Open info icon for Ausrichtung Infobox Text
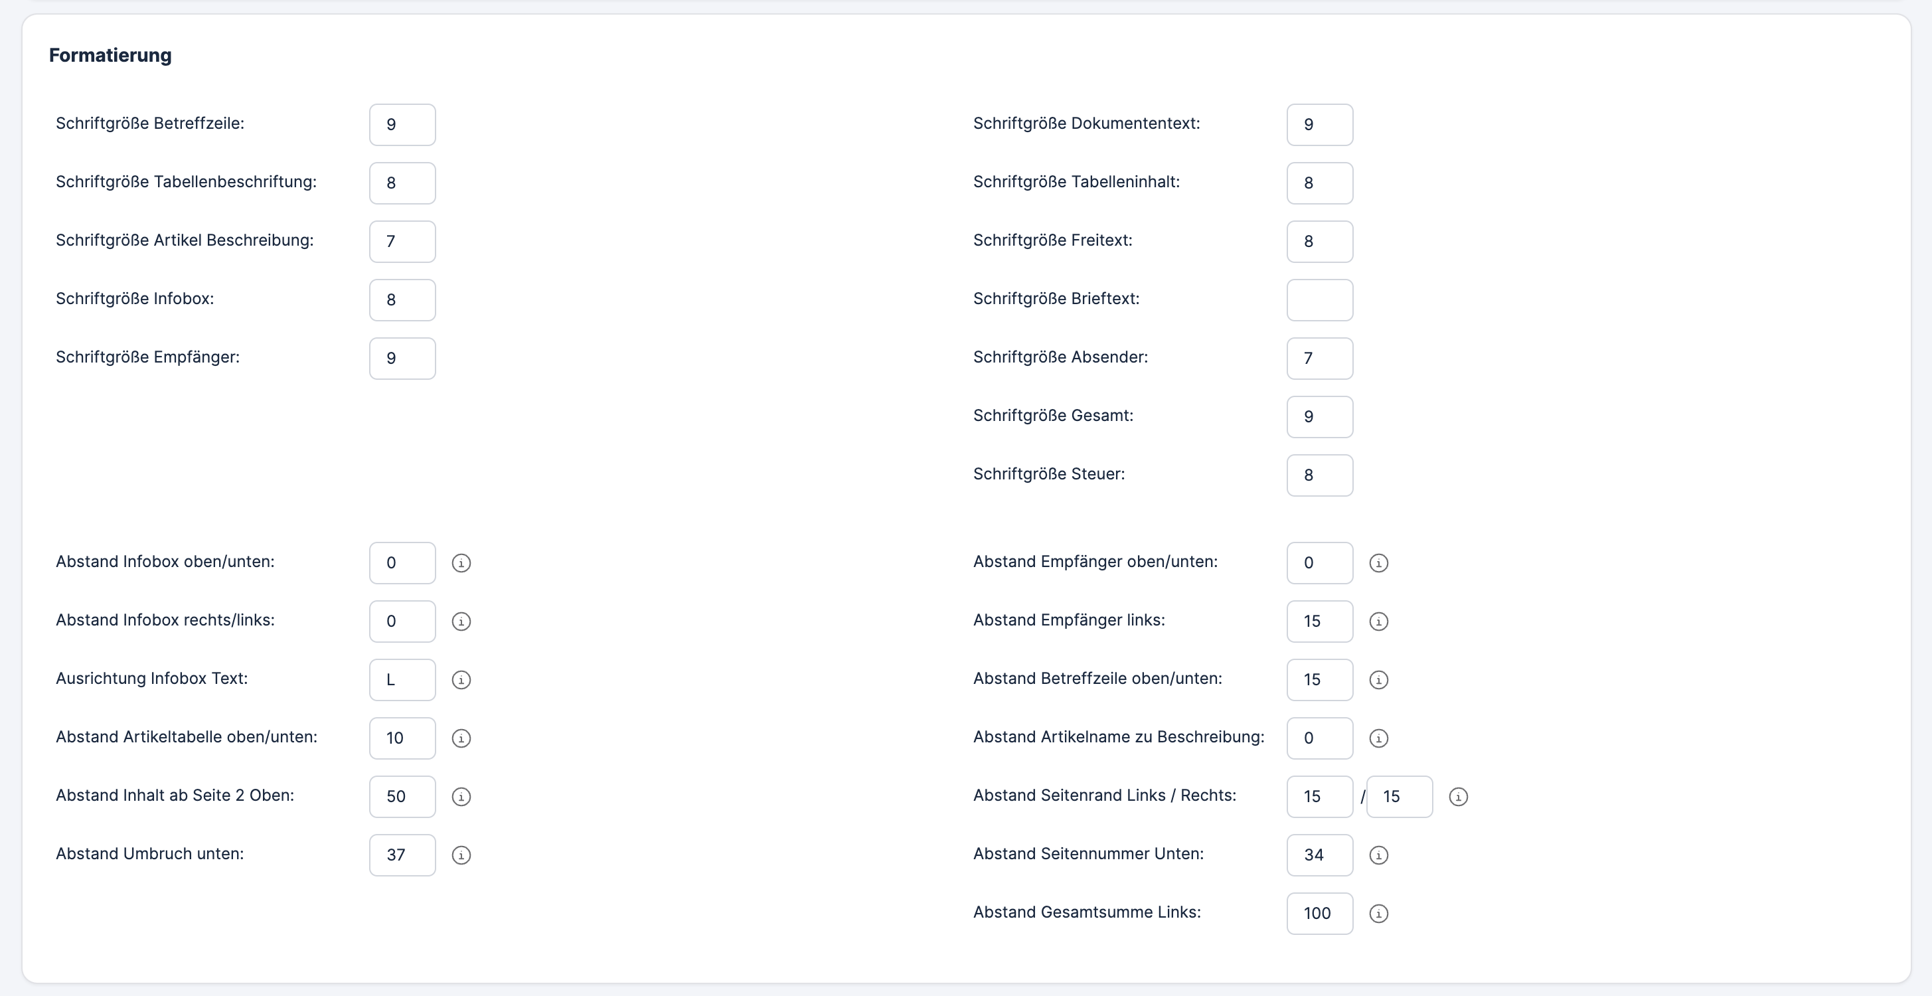The image size is (1932, 996). pyautogui.click(x=461, y=679)
